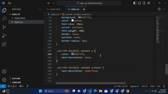This screenshot has height=94, width=168.
Task: Open the Search view in activity bar
Action: (x=4, y=19)
